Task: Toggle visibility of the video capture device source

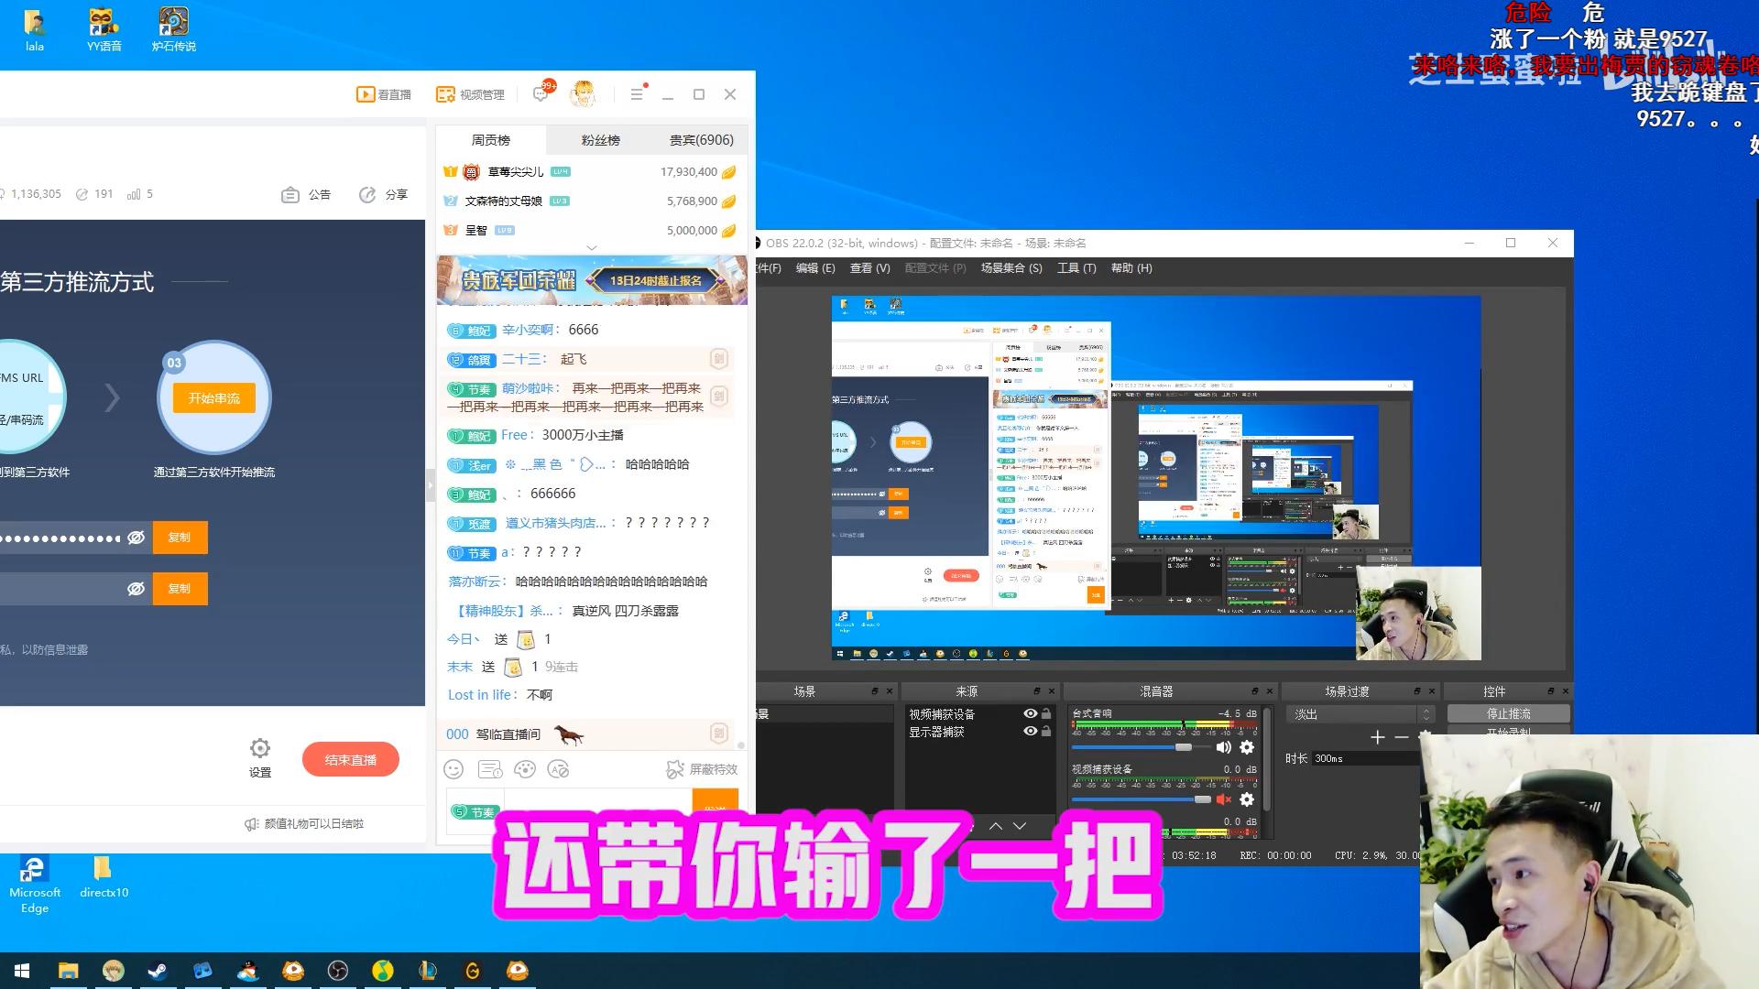Action: (x=1031, y=713)
